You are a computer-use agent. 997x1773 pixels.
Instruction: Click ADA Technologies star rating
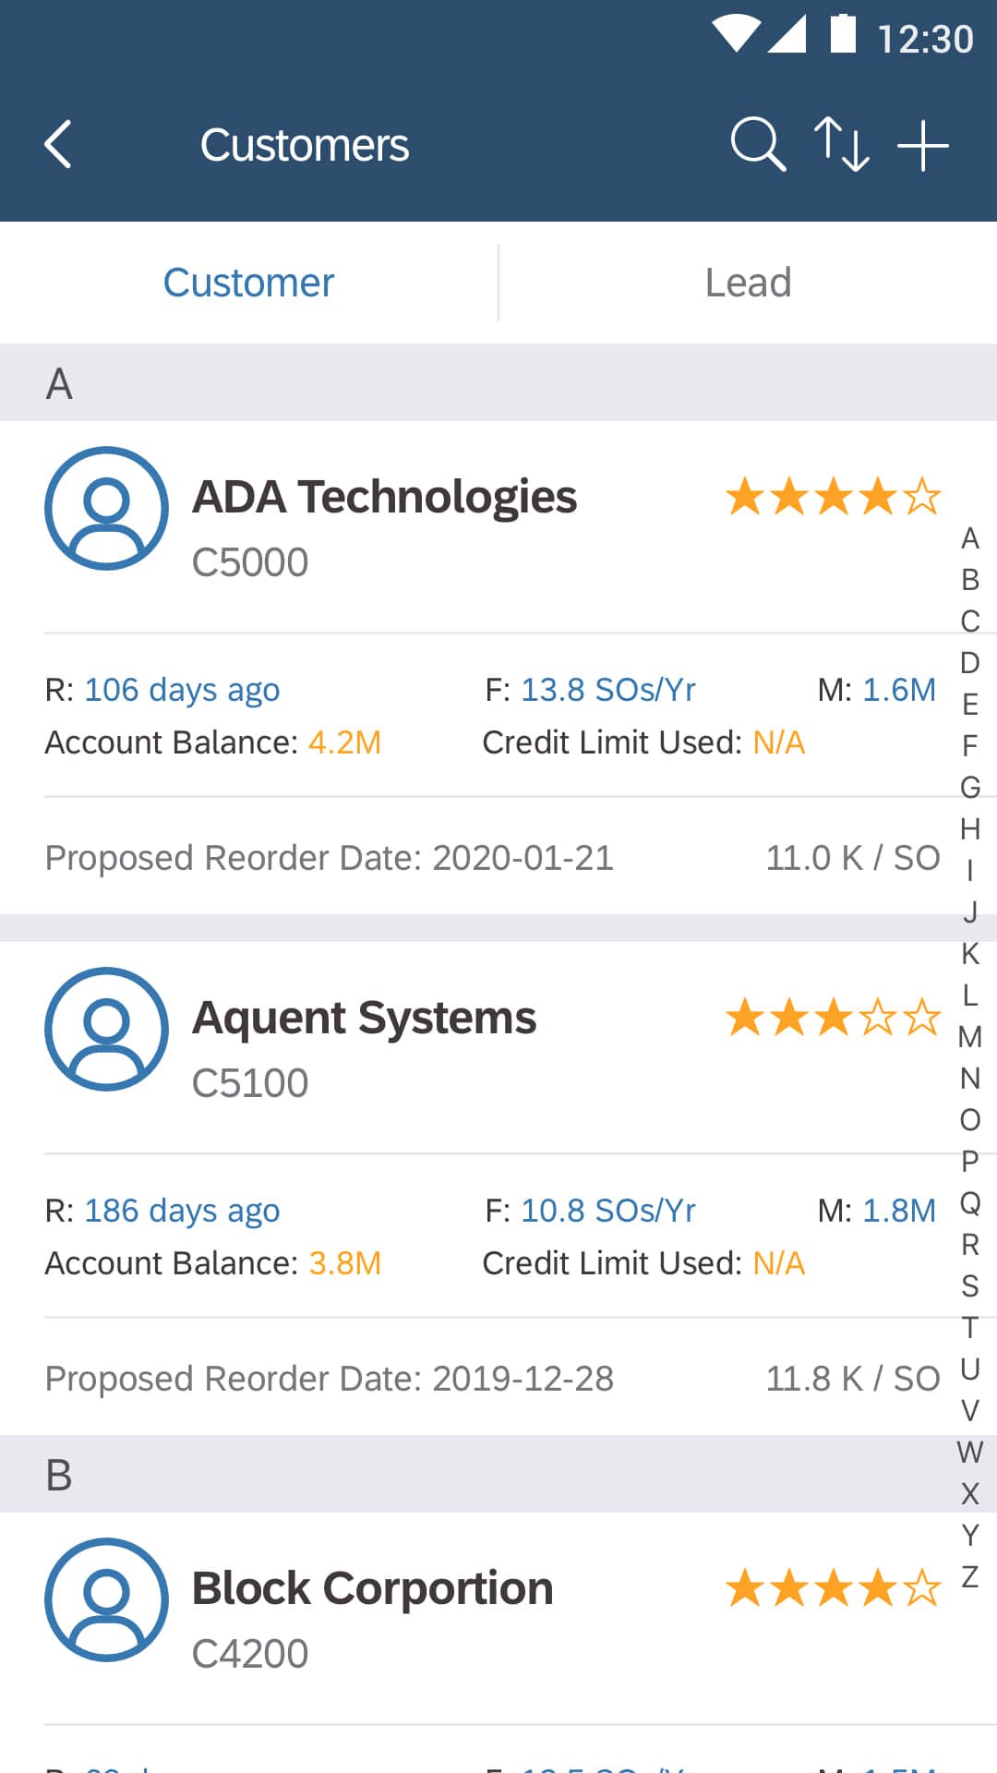(x=833, y=497)
